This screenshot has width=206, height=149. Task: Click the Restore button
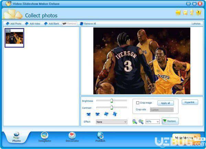[170, 121]
